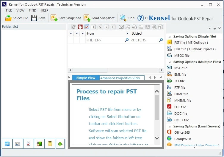Click the message list horizontal scrollbar
Image resolution: width=224 pixels, height=157 pixels.
(116, 70)
